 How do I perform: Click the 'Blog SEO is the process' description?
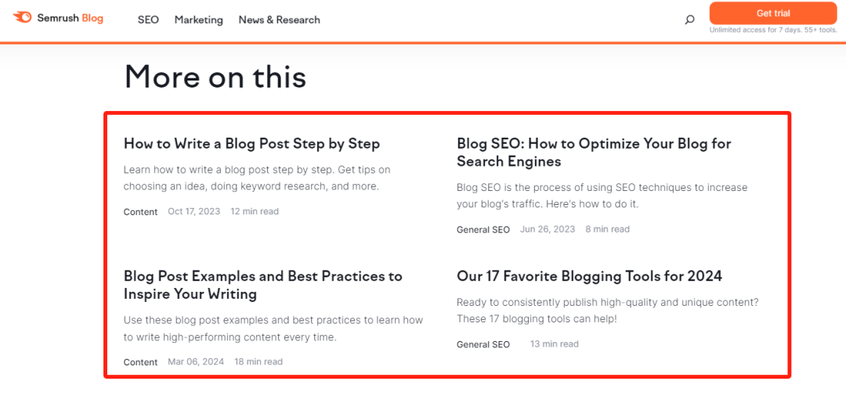pyautogui.click(x=602, y=196)
